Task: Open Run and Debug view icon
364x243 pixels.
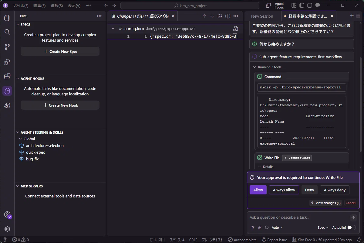Action: click(x=7, y=62)
